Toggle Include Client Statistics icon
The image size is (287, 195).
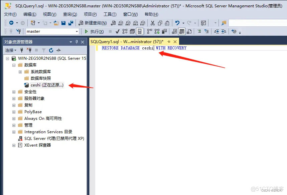click(x=164, y=31)
